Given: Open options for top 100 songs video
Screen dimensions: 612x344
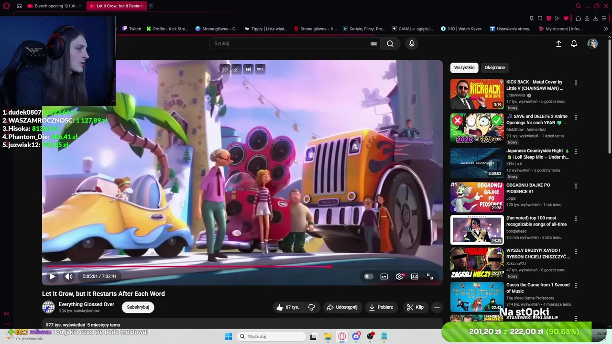Looking at the screenshot, I should (x=576, y=219).
